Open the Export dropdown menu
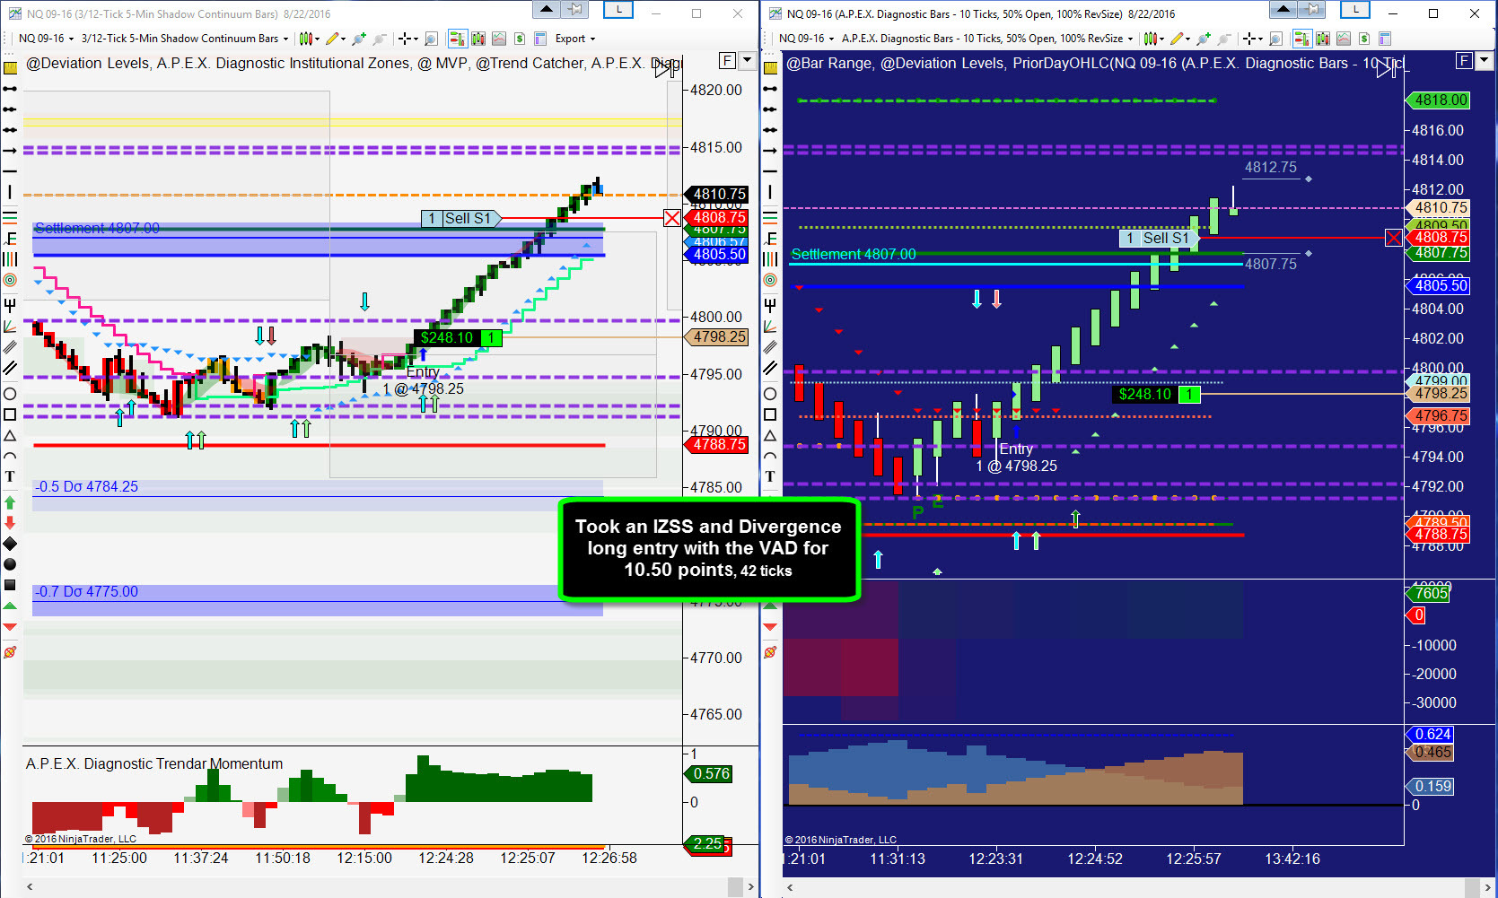1498x898 pixels. [x=575, y=39]
